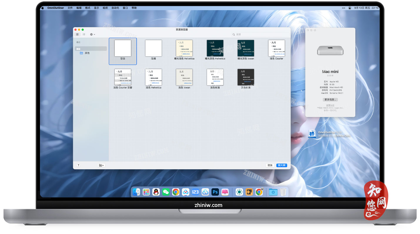Screen dimensions: 420x234
Task: Open the gear action menu in toolbar
Action: [92, 34]
